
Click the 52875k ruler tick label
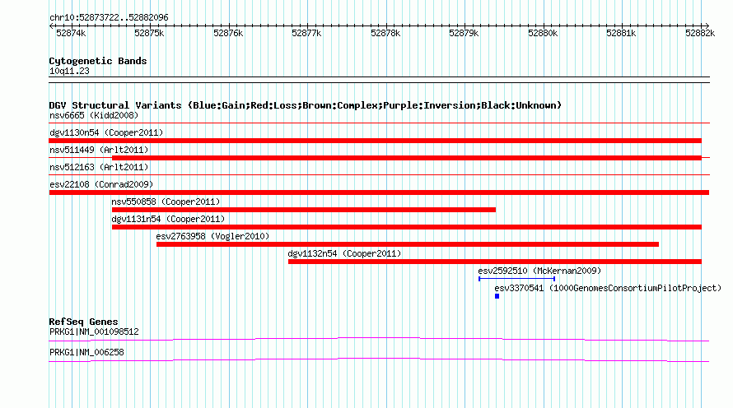coord(149,33)
